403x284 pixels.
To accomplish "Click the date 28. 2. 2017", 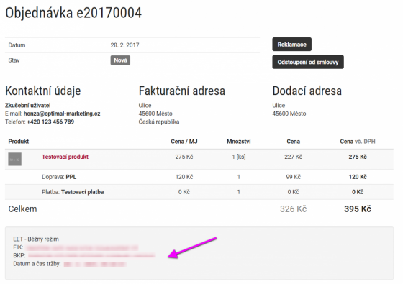I will click(x=125, y=45).
